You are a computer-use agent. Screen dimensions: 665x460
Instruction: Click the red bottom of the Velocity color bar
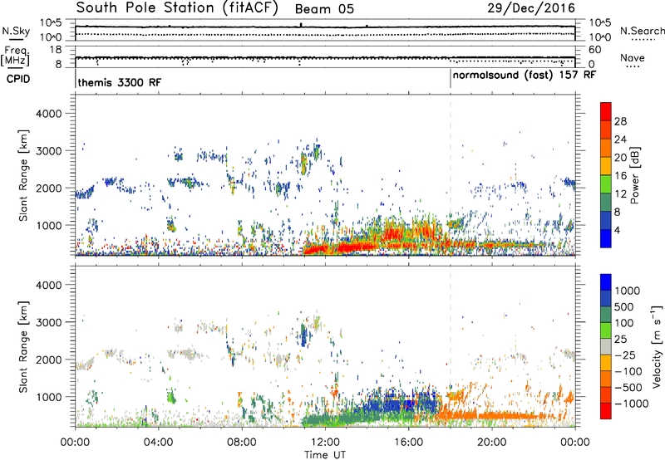point(606,411)
